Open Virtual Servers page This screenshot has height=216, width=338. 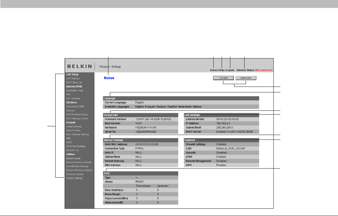coord(74,127)
